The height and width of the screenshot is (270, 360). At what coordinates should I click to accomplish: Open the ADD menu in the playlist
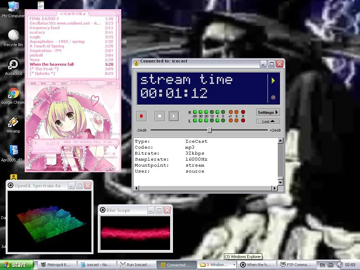coord(33,84)
